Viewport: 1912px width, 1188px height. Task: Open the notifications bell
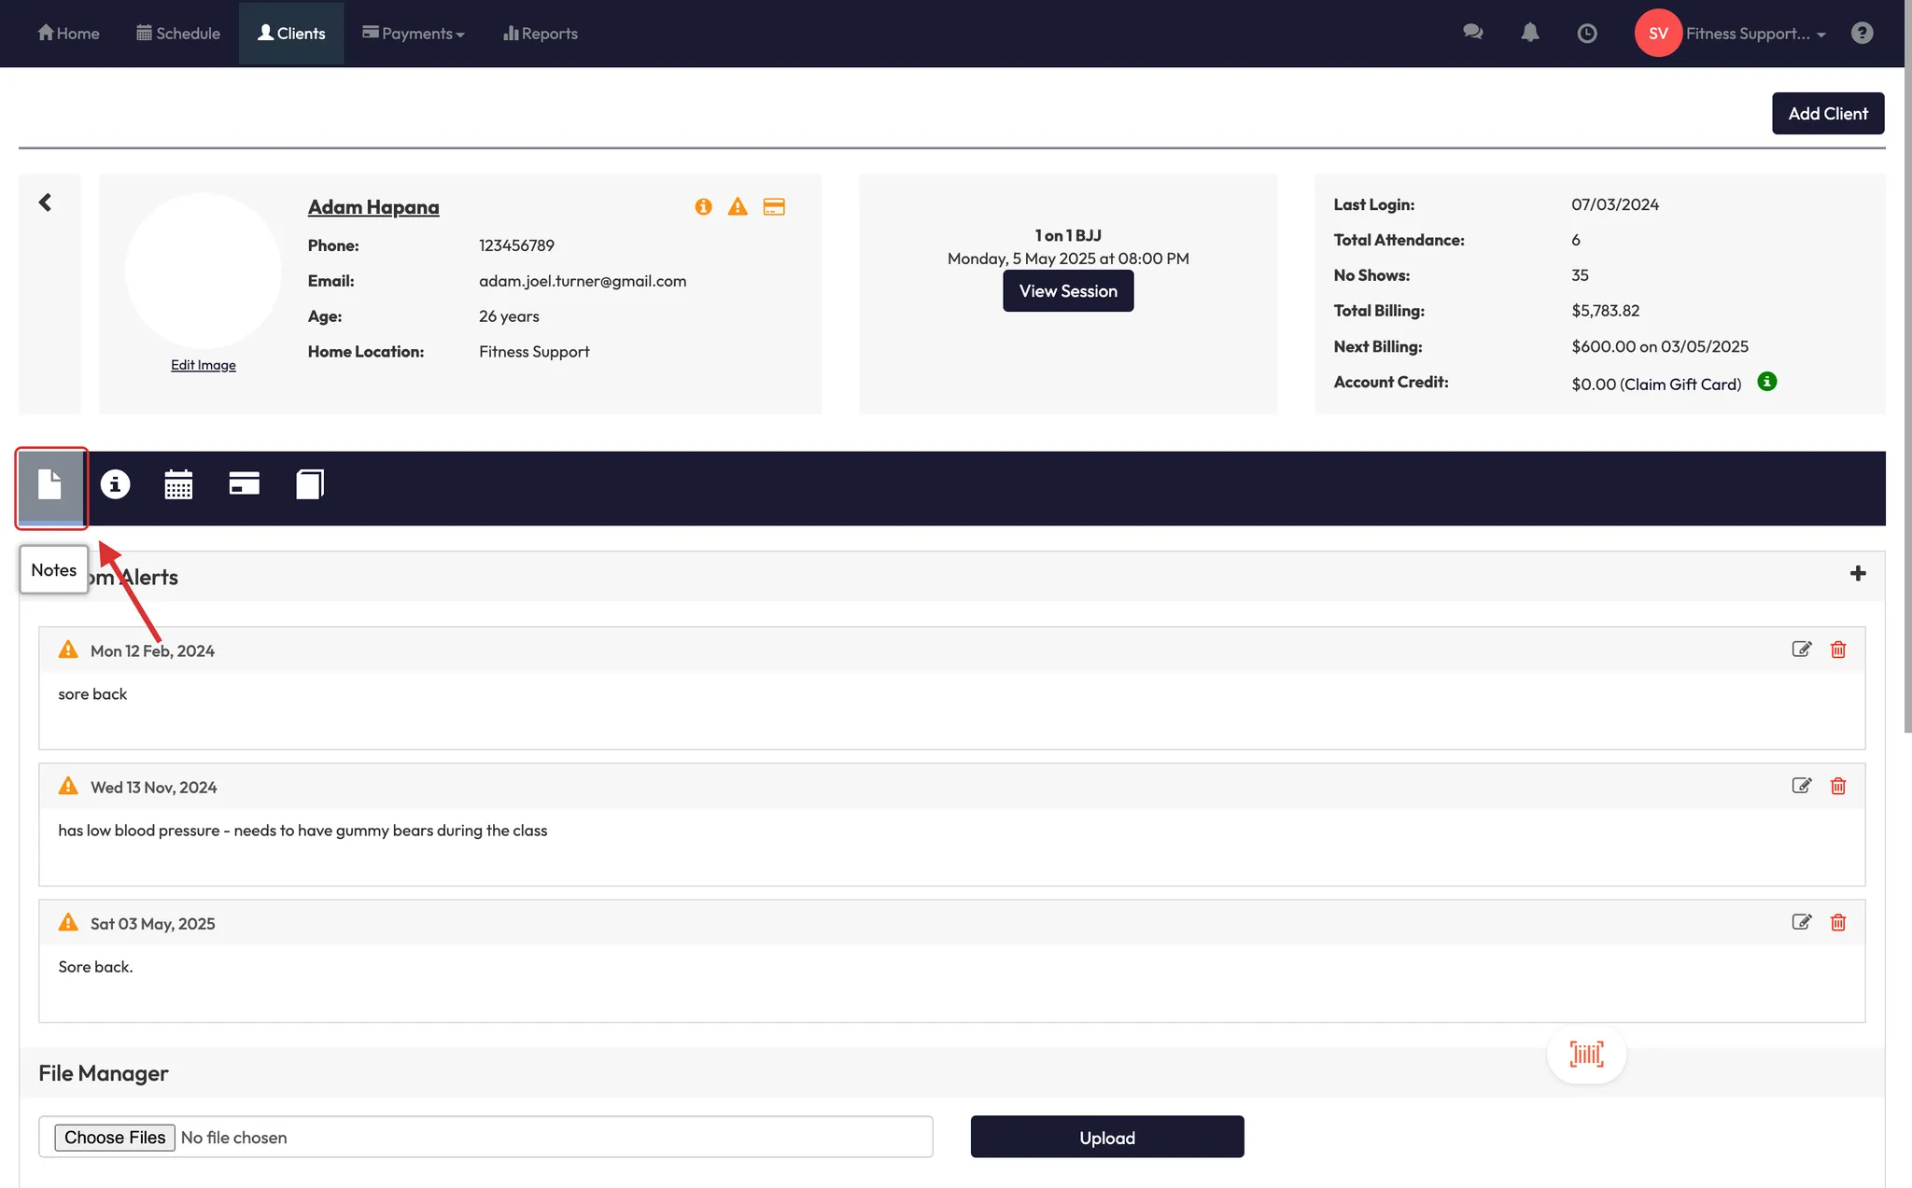click(x=1529, y=34)
